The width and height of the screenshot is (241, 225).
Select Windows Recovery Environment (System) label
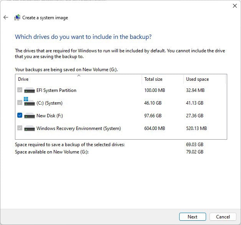(79, 128)
